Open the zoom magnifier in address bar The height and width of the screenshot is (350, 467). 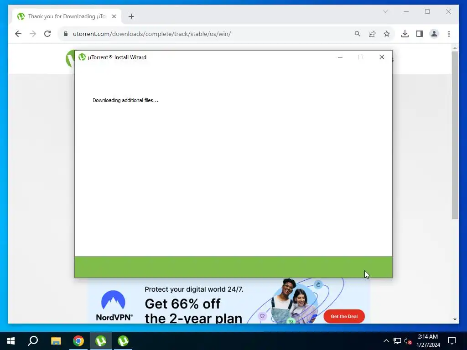[358, 34]
